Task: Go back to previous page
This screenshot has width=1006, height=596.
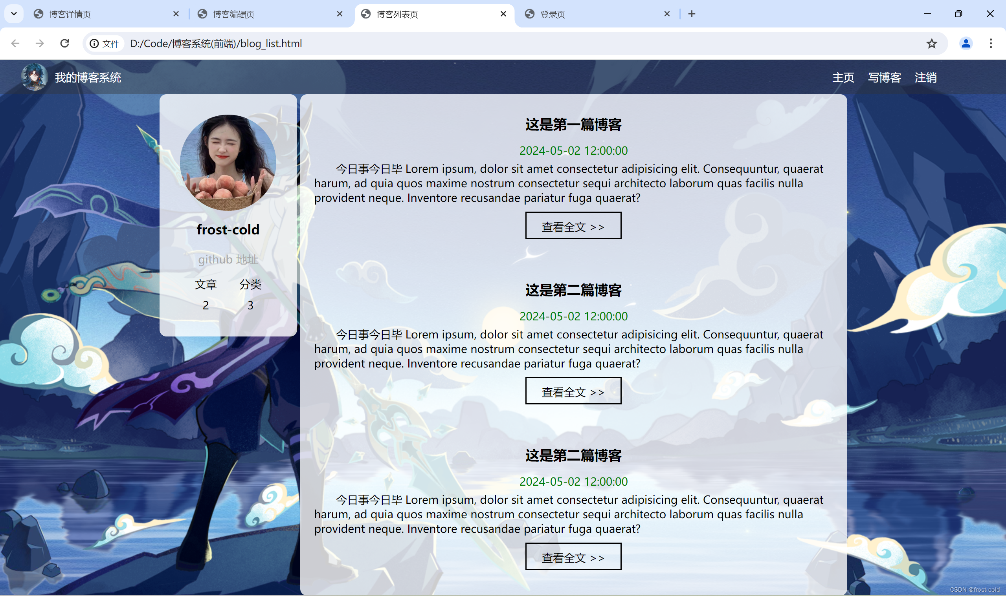Action: [x=15, y=43]
